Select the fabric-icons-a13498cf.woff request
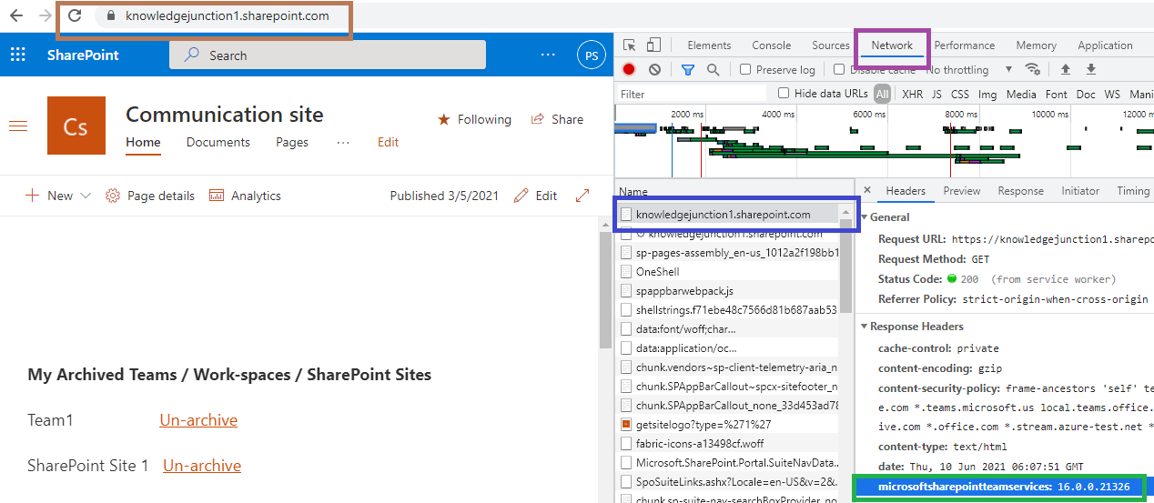Screen dimensions: 1154x503 [728, 444]
